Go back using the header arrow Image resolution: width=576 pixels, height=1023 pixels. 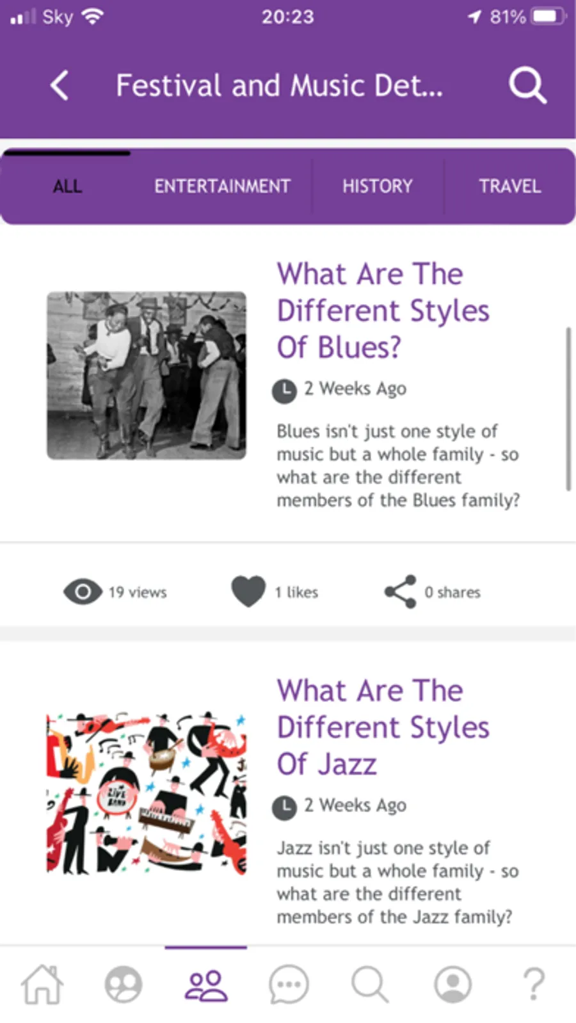60,86
